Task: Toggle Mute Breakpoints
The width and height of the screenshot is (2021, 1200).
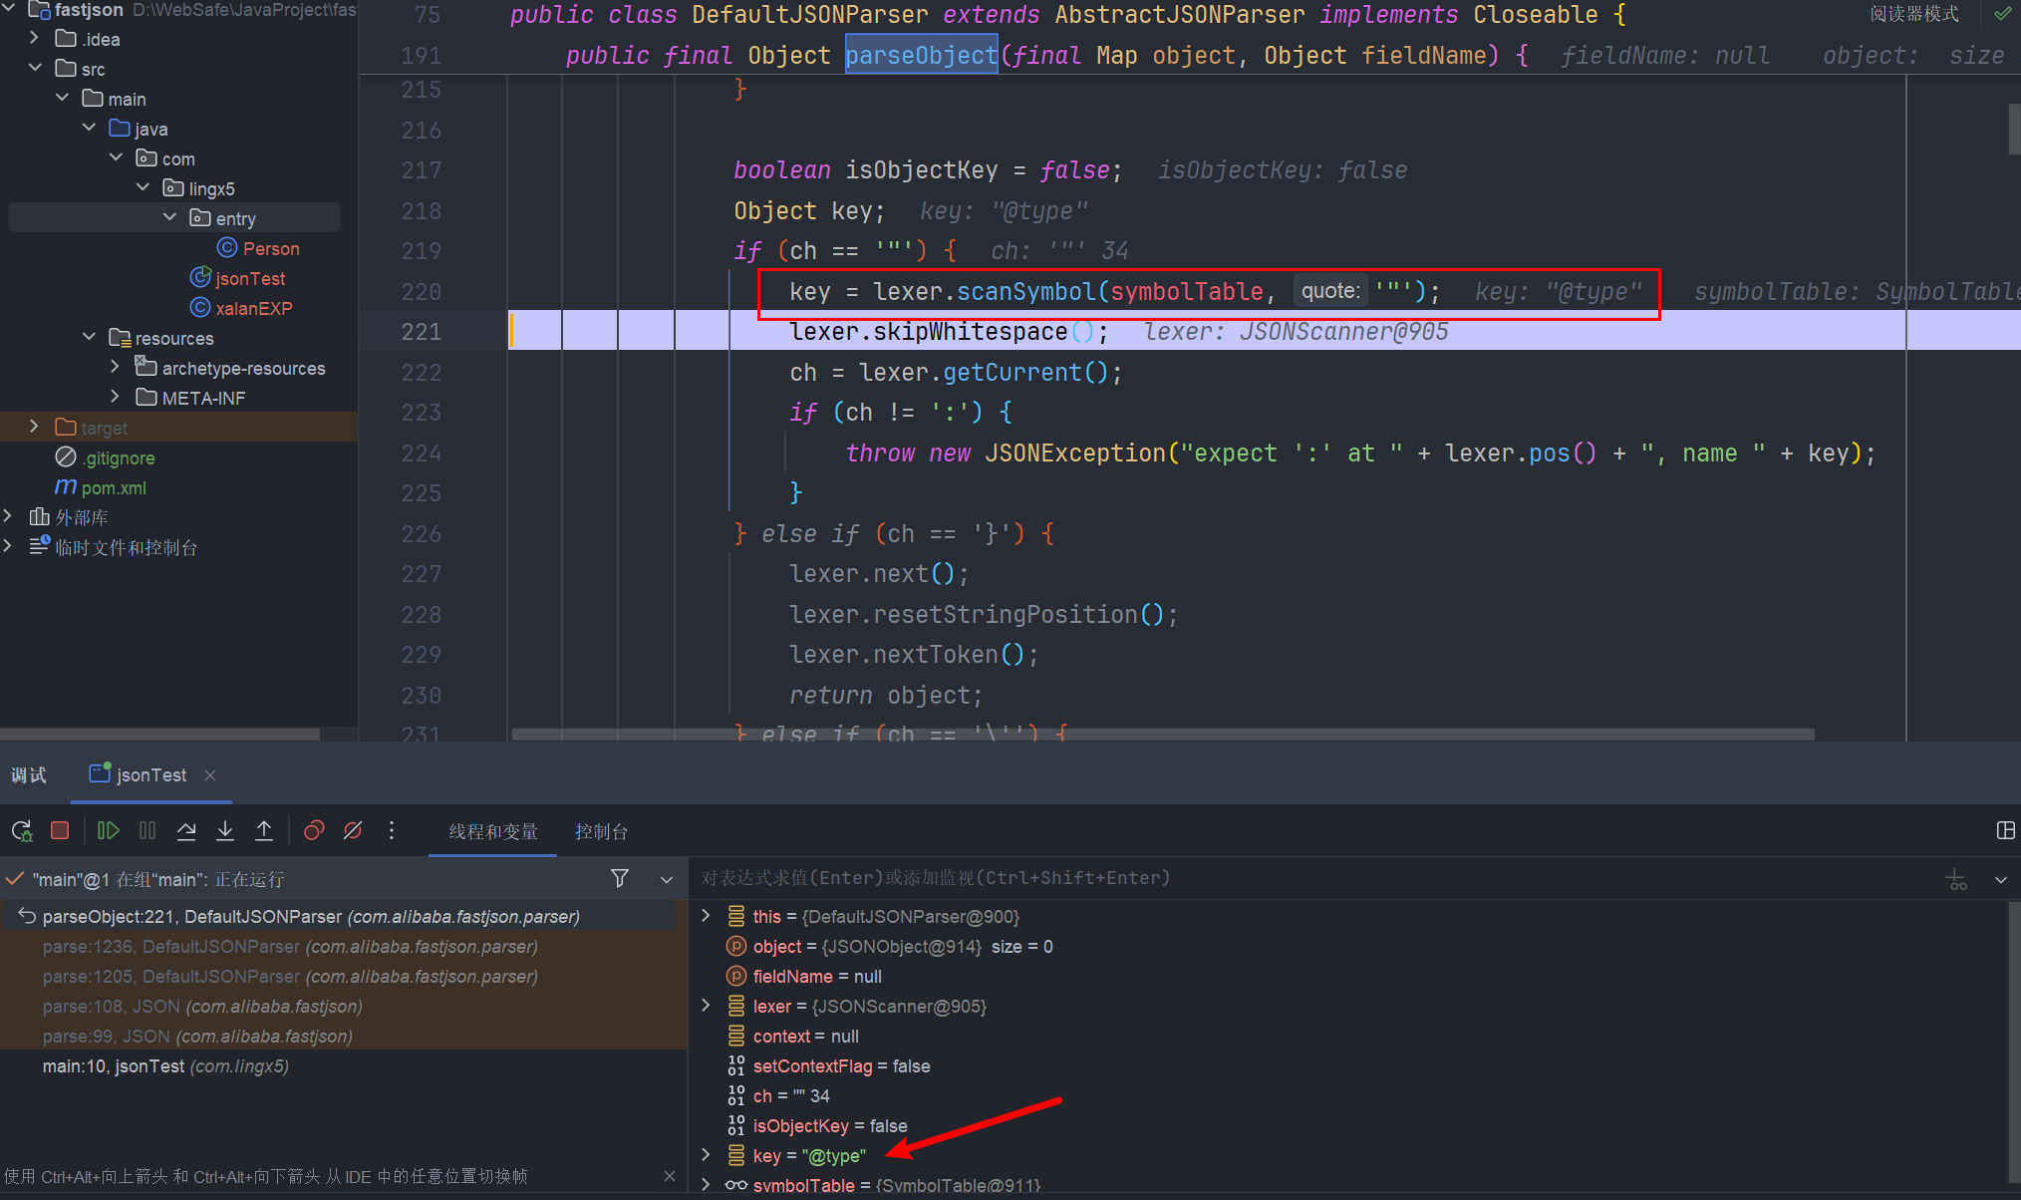Action: point(353,830)
